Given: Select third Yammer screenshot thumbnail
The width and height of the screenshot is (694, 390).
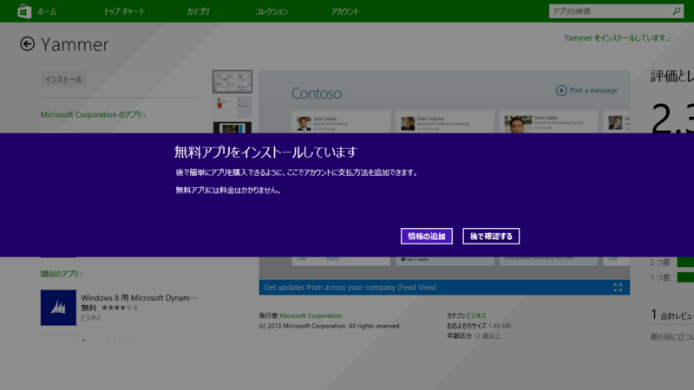Looking at the screenshot, I should (232, 127).
